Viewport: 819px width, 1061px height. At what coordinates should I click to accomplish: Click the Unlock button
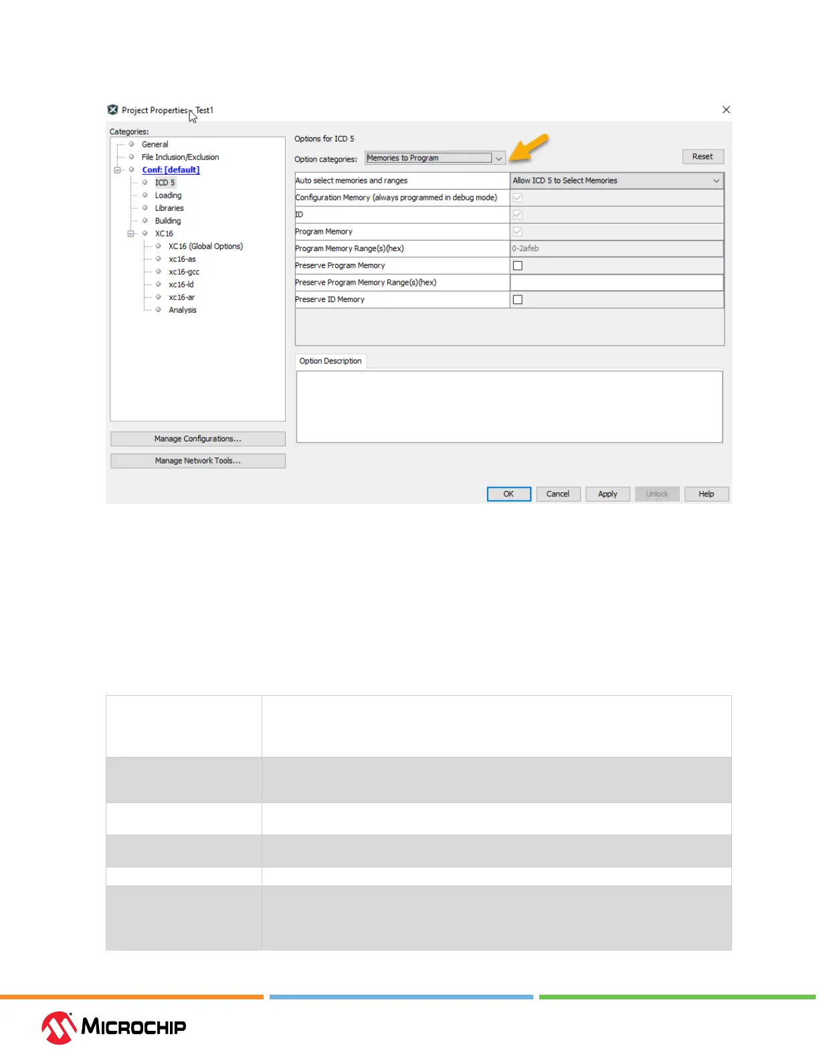click(x=657, y=494)
